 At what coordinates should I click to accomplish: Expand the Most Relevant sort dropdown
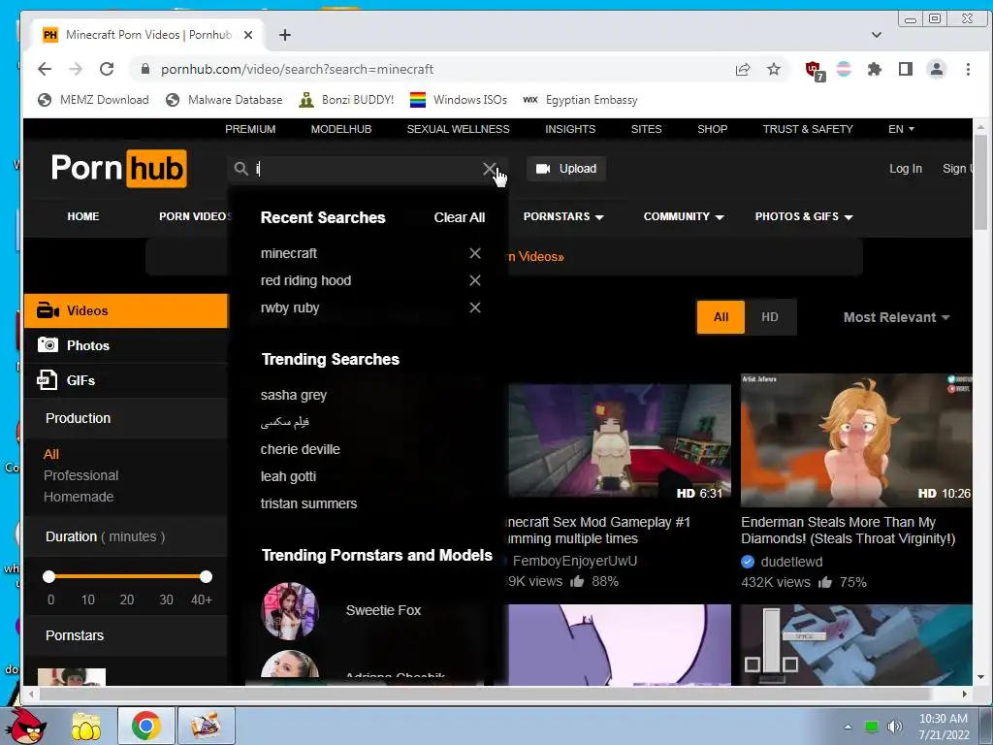[x=896, y=317]
